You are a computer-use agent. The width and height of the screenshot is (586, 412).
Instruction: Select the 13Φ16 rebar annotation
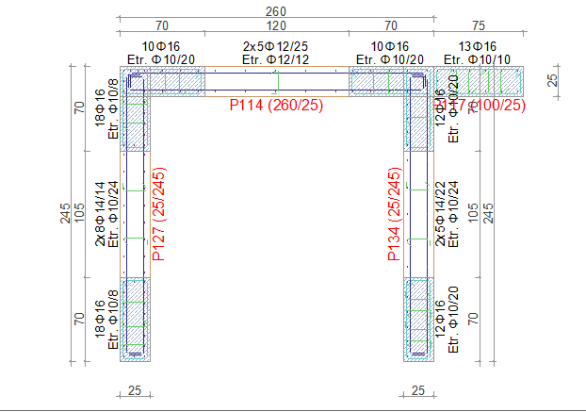pos(479,46)
